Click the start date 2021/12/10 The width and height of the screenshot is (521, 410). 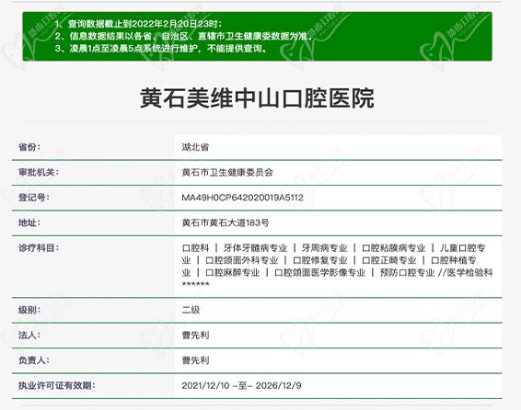205,385
